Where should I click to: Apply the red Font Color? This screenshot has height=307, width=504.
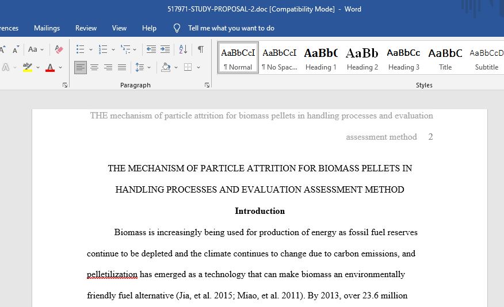(x=50, y=67)
